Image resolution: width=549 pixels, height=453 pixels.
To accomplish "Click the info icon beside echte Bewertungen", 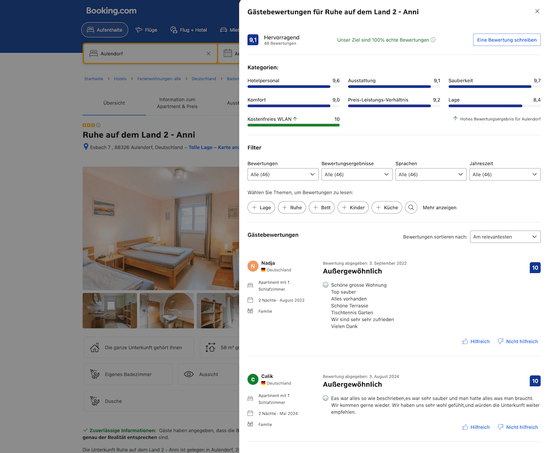I will click(x=433, y=40).
